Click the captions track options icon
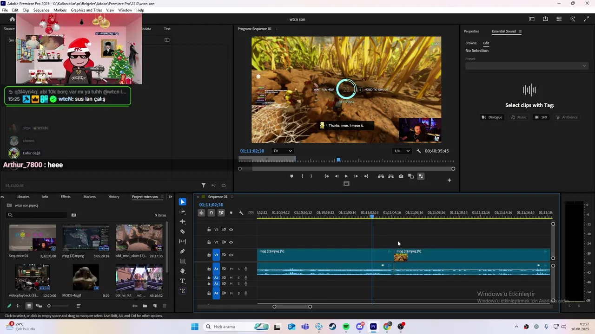 [x=251, y=213]
